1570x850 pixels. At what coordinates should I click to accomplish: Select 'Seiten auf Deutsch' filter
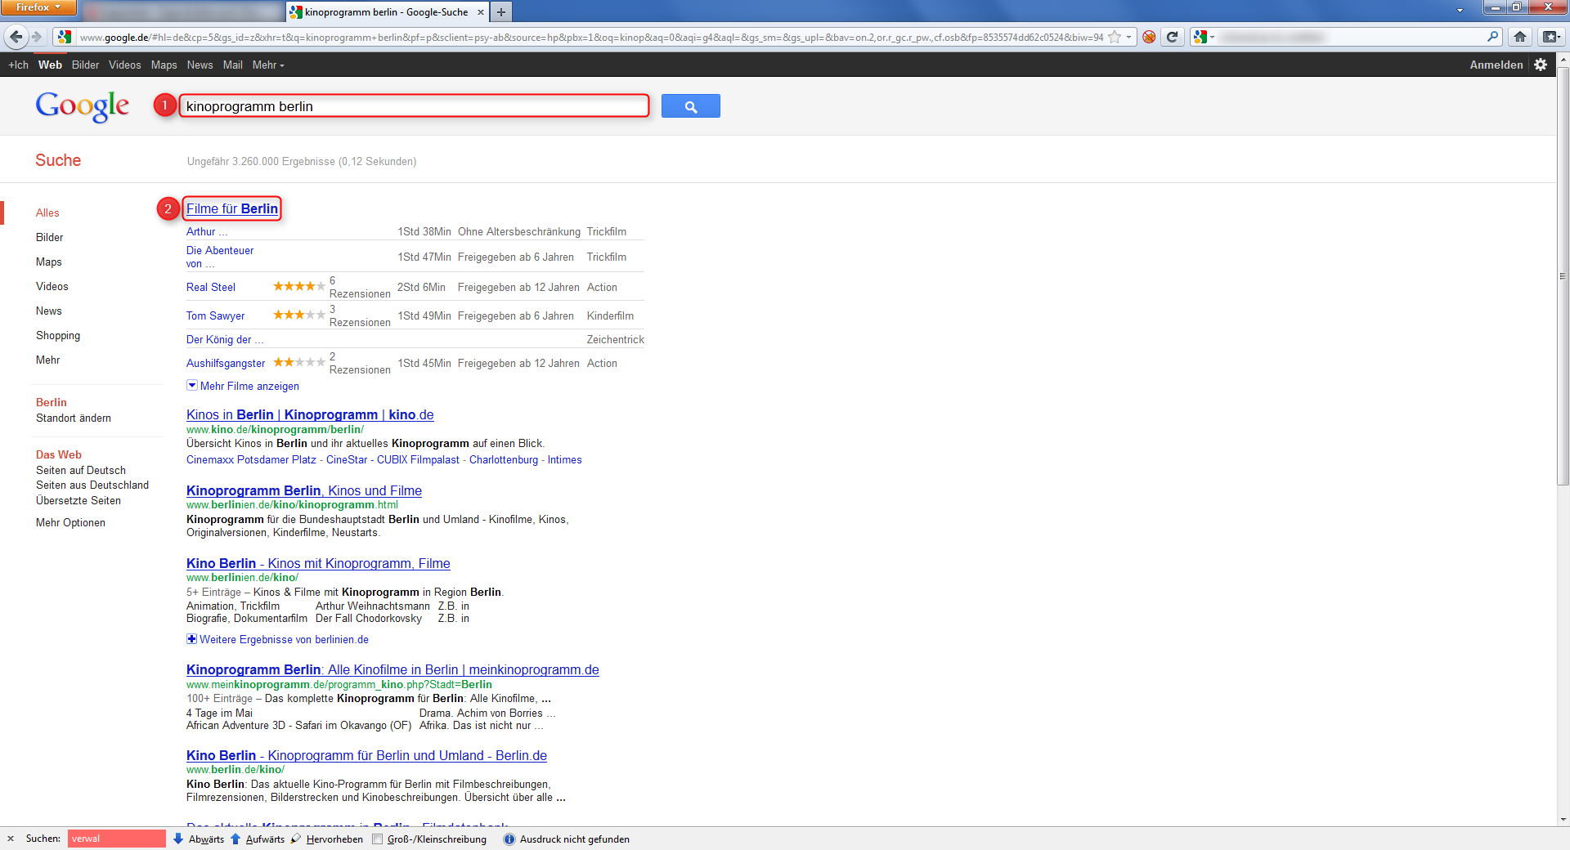pyautogui.click(x=81, y=470)
